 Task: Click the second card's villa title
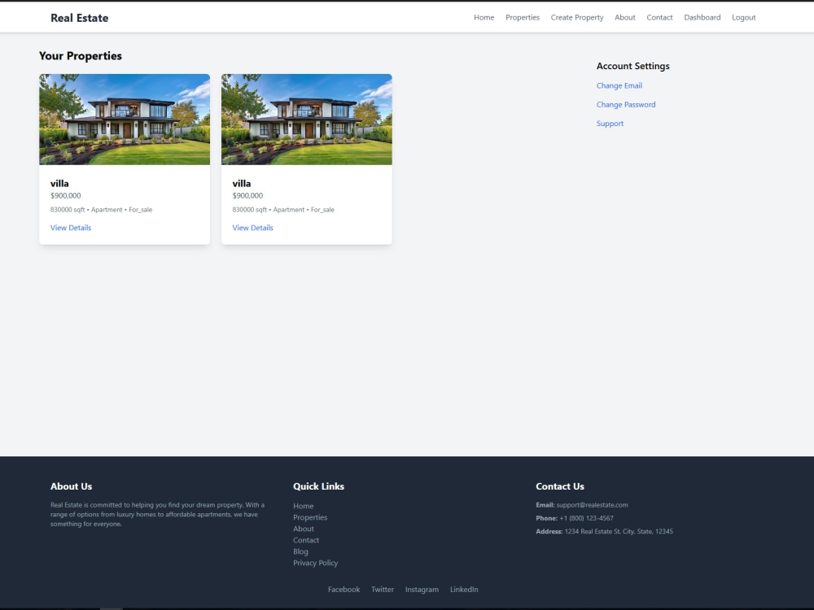click(x=242, y=184)
